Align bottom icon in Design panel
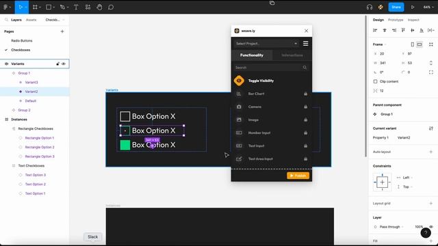438x246 pixels. (422, 30)
